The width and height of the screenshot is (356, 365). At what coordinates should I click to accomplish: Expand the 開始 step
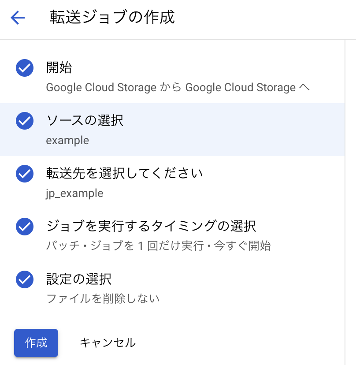59,68
